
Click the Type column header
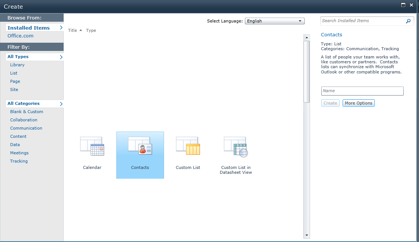click(91, 30)
